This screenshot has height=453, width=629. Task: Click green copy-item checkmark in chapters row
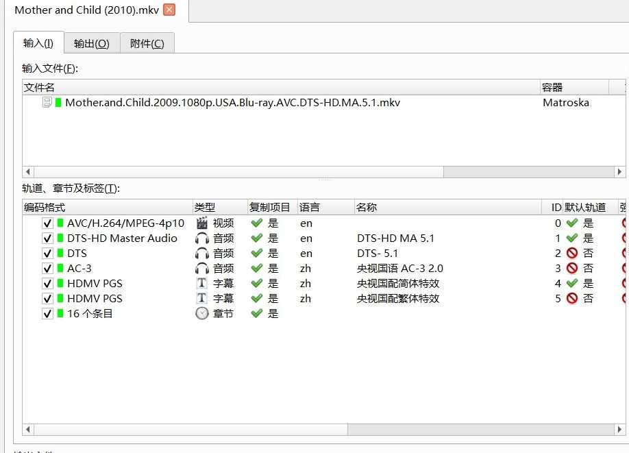(257, 313)
